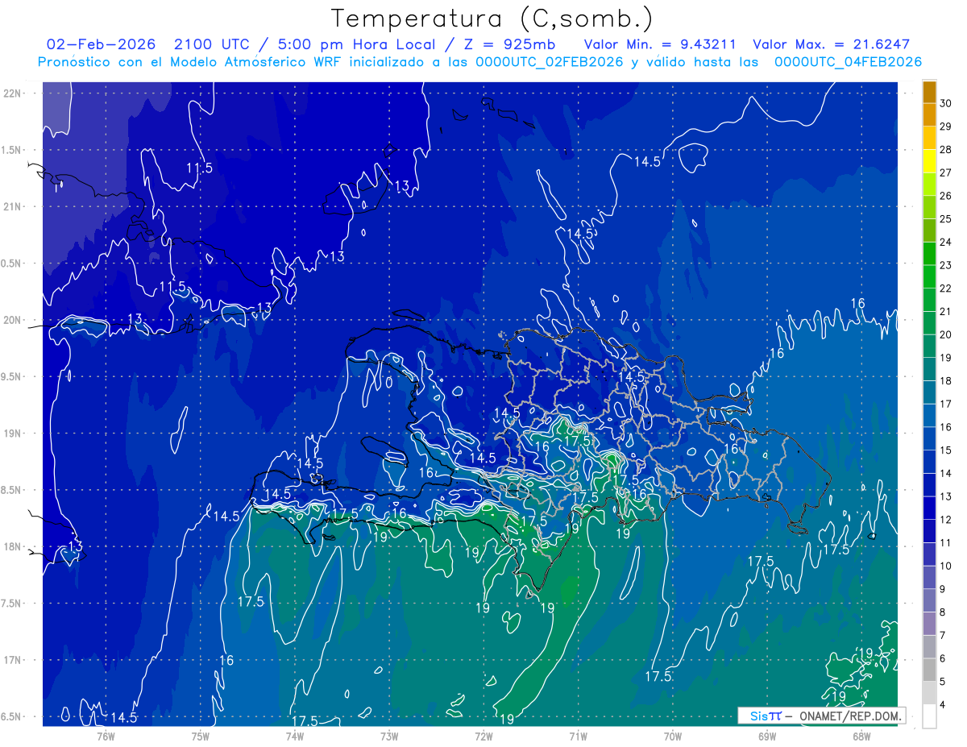Click the brown top swatch of the color scale

[929, 92]
